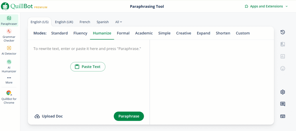
Task: Switch to the English (UK) tab
Action: point(64,22)
